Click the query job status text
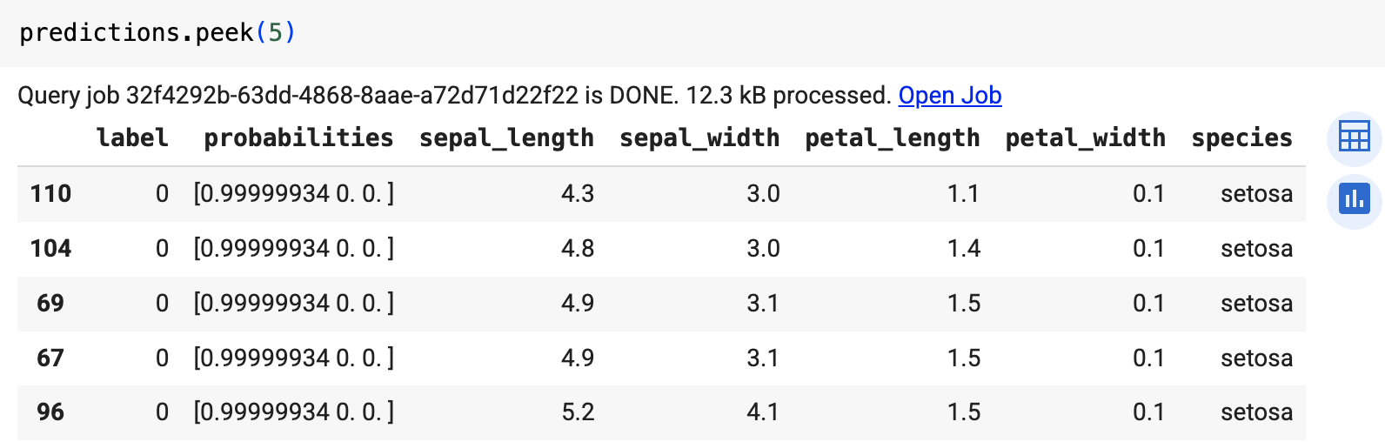Screen dimensions: 1385x442 pos(452,95)
